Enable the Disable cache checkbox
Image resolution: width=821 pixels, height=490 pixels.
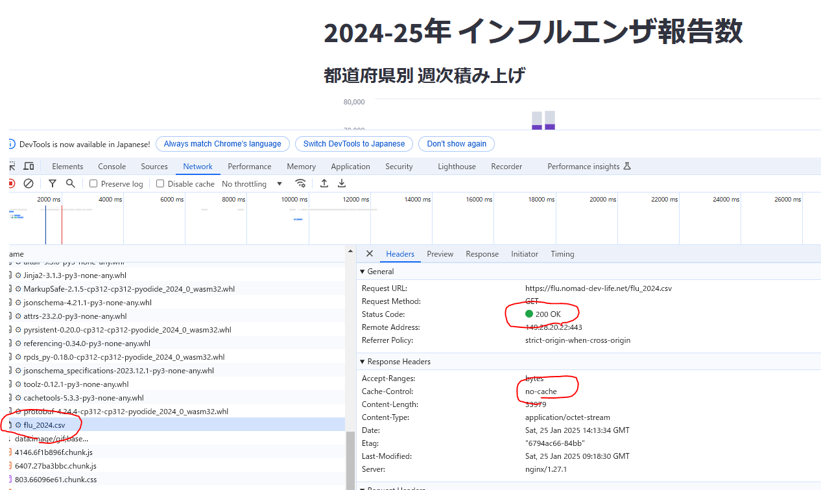pos(160,184)
